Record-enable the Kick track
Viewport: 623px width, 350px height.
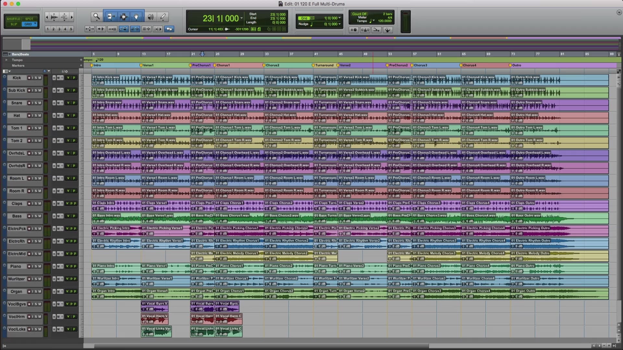tap(29, 78)
